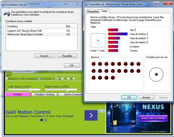Click the X axis / Y axis crosshair box
Viewport: 174px width, 137px height.
(98, 40)
